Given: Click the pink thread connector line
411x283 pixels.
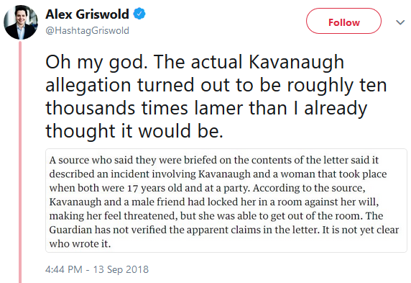Looking at the screenshot, I should tap(20, 161).
